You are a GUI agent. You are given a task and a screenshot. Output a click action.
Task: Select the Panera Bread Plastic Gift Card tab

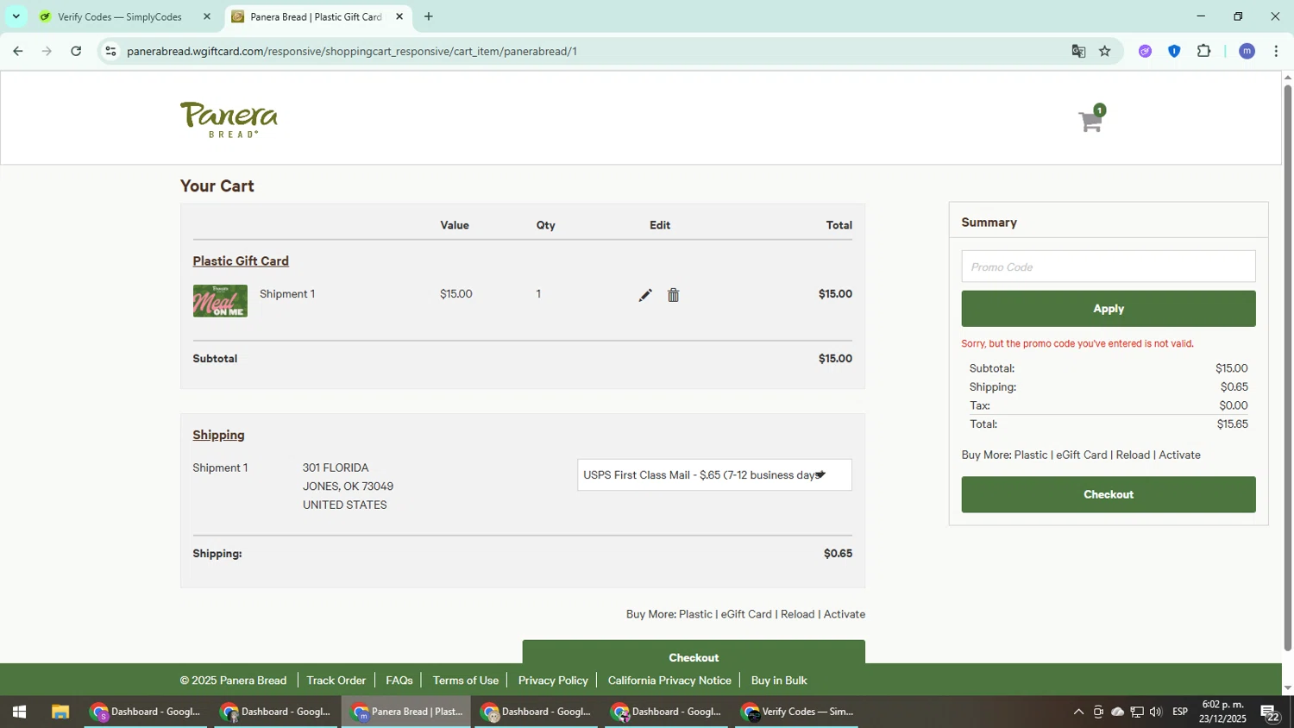coord(316,16)
